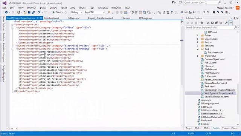The width and height of the screenshot is (241, 136).
Task: Open the Solution Explorer window options dropdown
Action: [x=231, y=18]
